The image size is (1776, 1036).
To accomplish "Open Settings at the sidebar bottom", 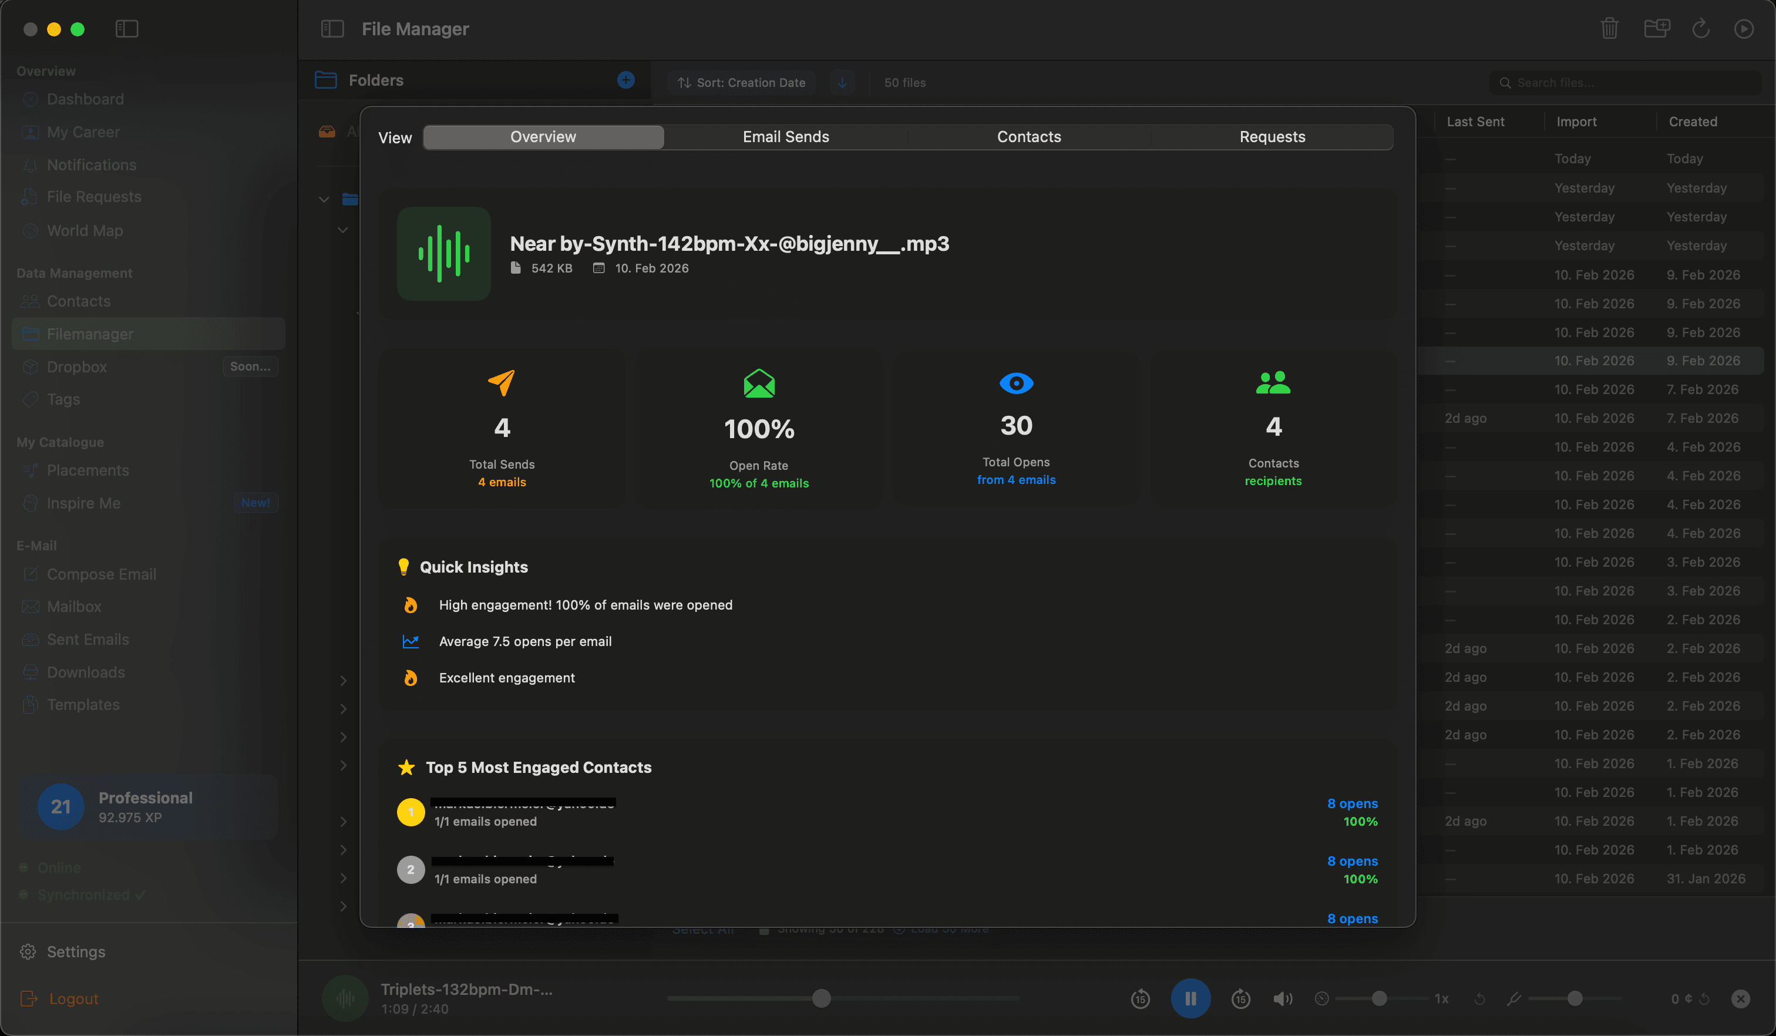I will pyautogui.click(x=76, y=951).
